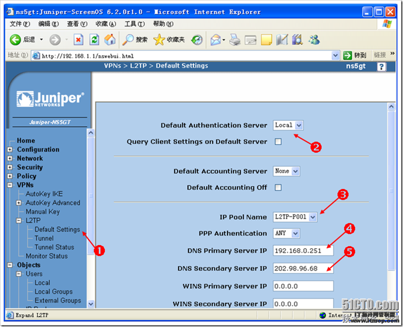Expand the Policy tree node
The width and height of the screenshot is (403, 327).
10,176
